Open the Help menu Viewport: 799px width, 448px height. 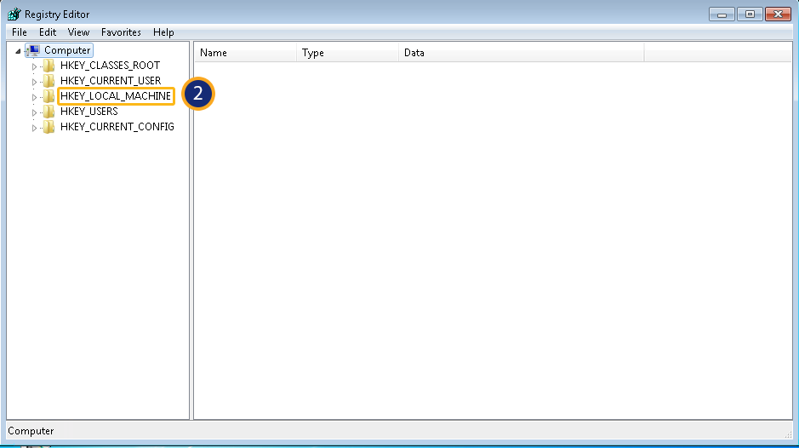click(163, 32)
